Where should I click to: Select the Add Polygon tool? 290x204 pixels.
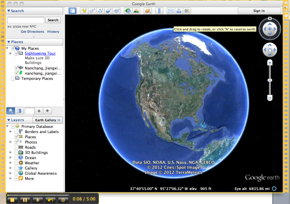point(92,11)
